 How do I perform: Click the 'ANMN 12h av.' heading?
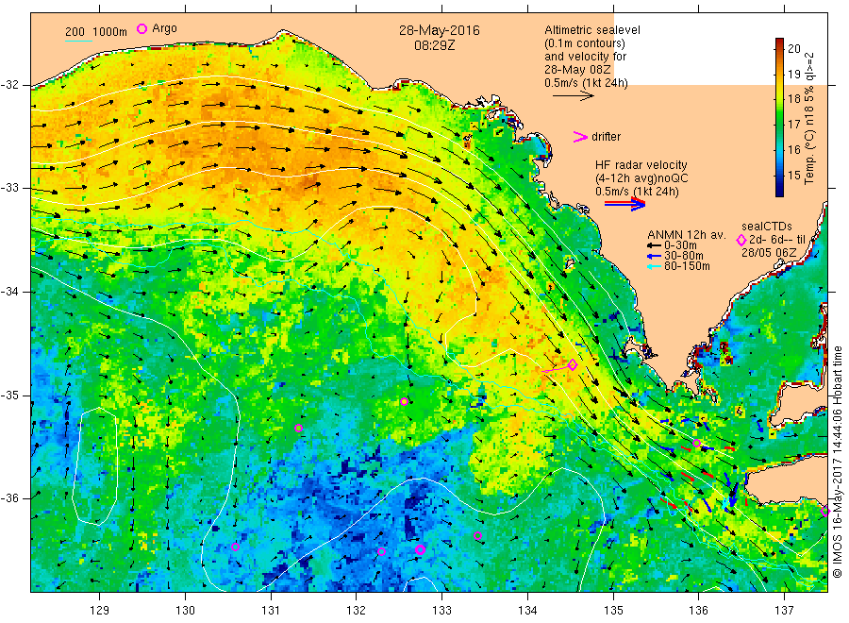(x=687, y=235)
